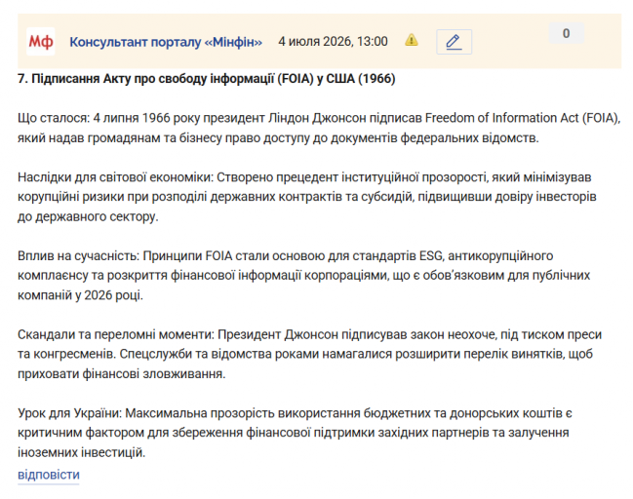Open the Консультант порталу «Мінфін» profile link
The image size is (633, 499).
(166, 42)
